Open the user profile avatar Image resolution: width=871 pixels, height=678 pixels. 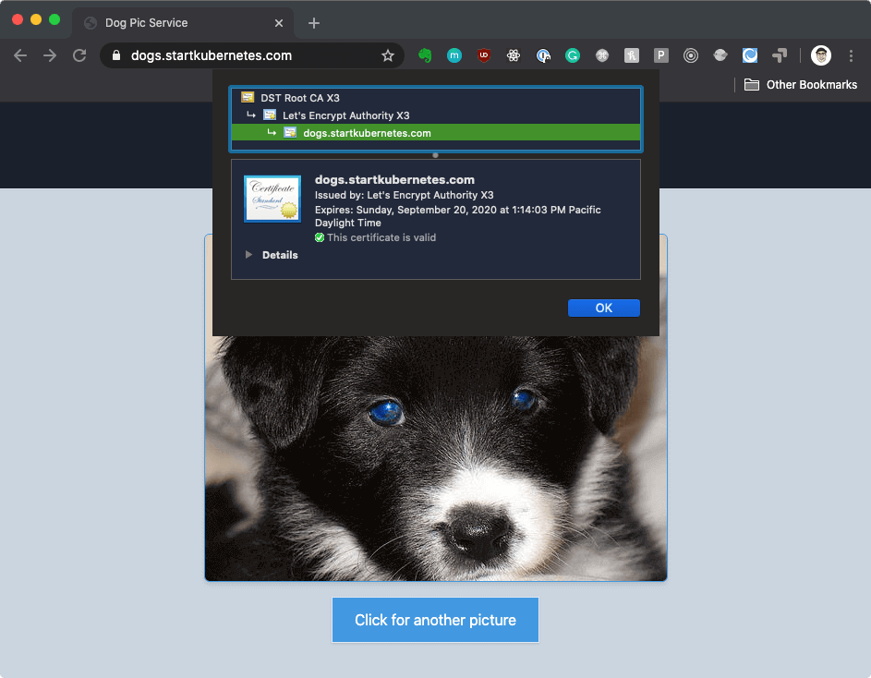820,55
